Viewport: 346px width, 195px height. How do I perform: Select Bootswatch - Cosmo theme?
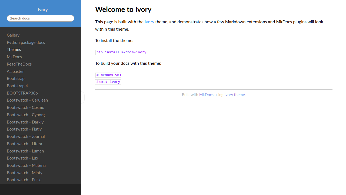point(25,107)
